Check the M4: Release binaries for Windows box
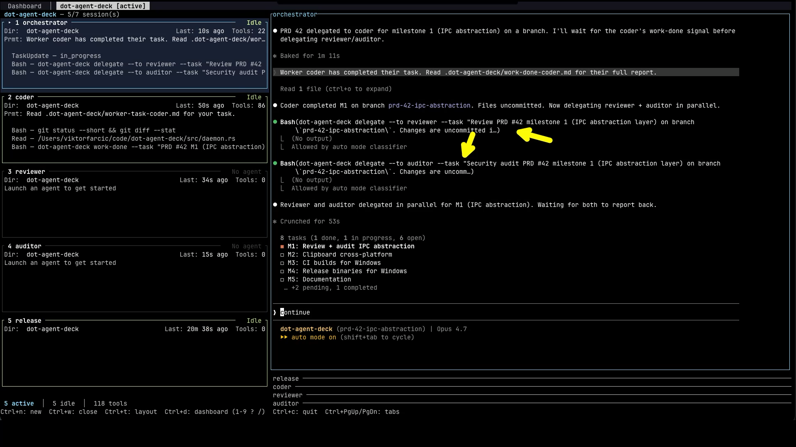 (282, 272)
